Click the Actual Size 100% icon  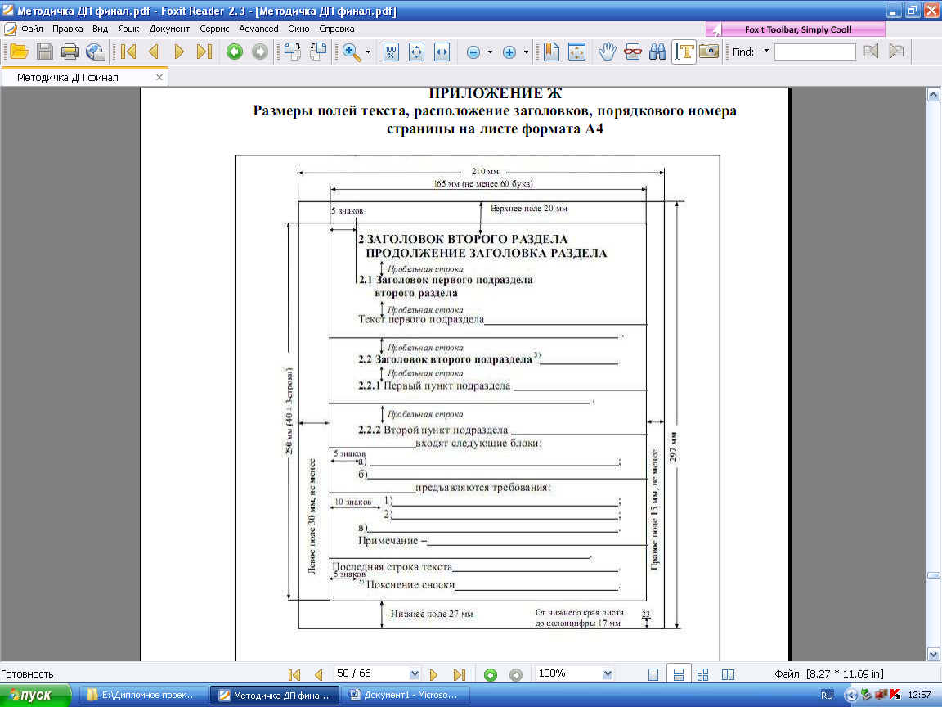[391, 52]
